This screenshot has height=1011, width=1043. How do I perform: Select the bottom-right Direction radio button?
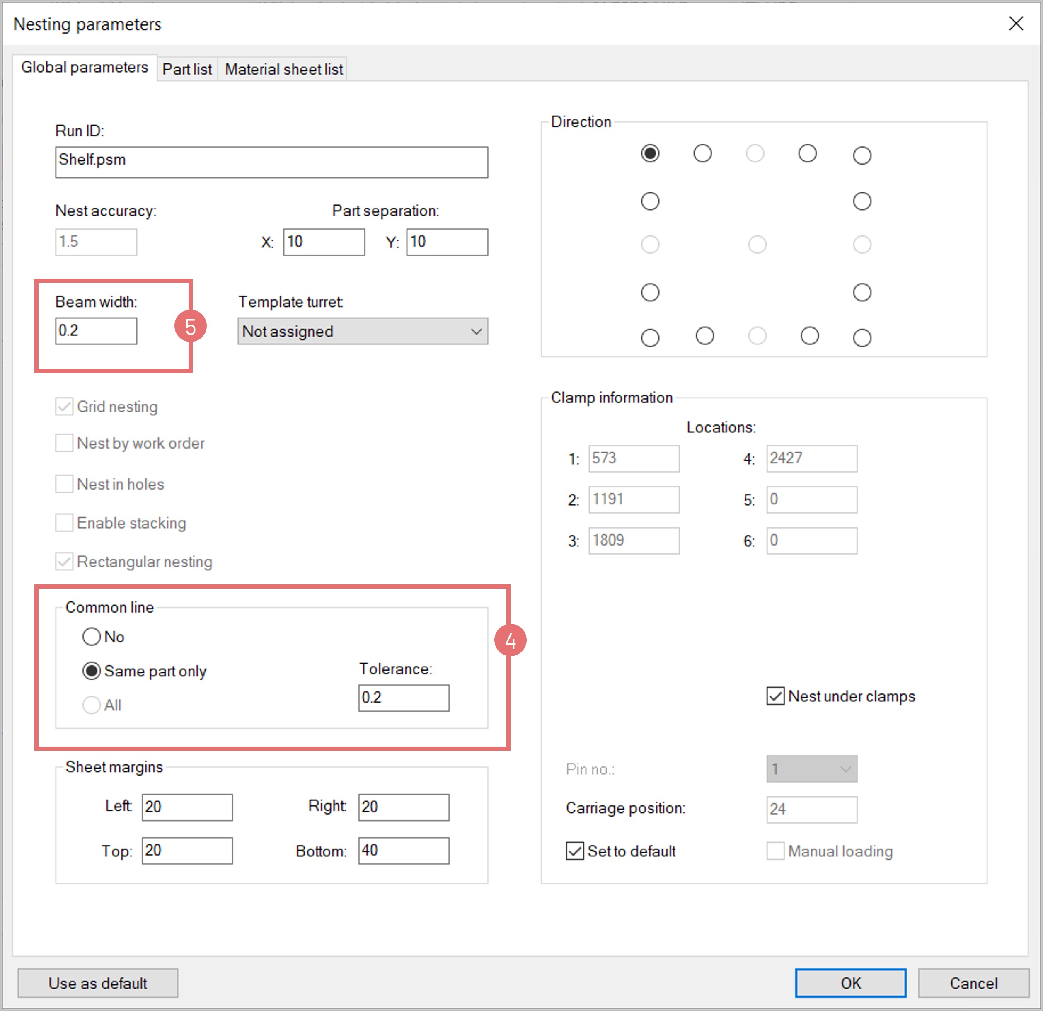pos(862,337)
